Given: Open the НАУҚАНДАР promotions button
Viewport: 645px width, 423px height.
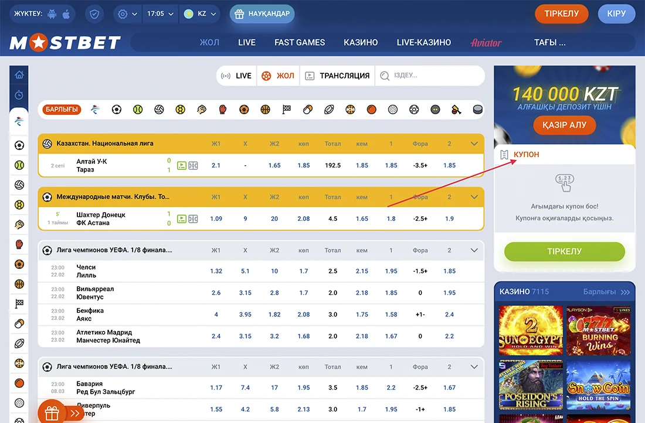Looking at the screenshot, I should [262, 14].
